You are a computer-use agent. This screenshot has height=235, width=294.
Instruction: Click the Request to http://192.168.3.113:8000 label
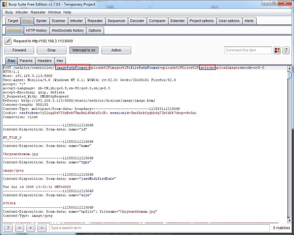pos(43,41)
